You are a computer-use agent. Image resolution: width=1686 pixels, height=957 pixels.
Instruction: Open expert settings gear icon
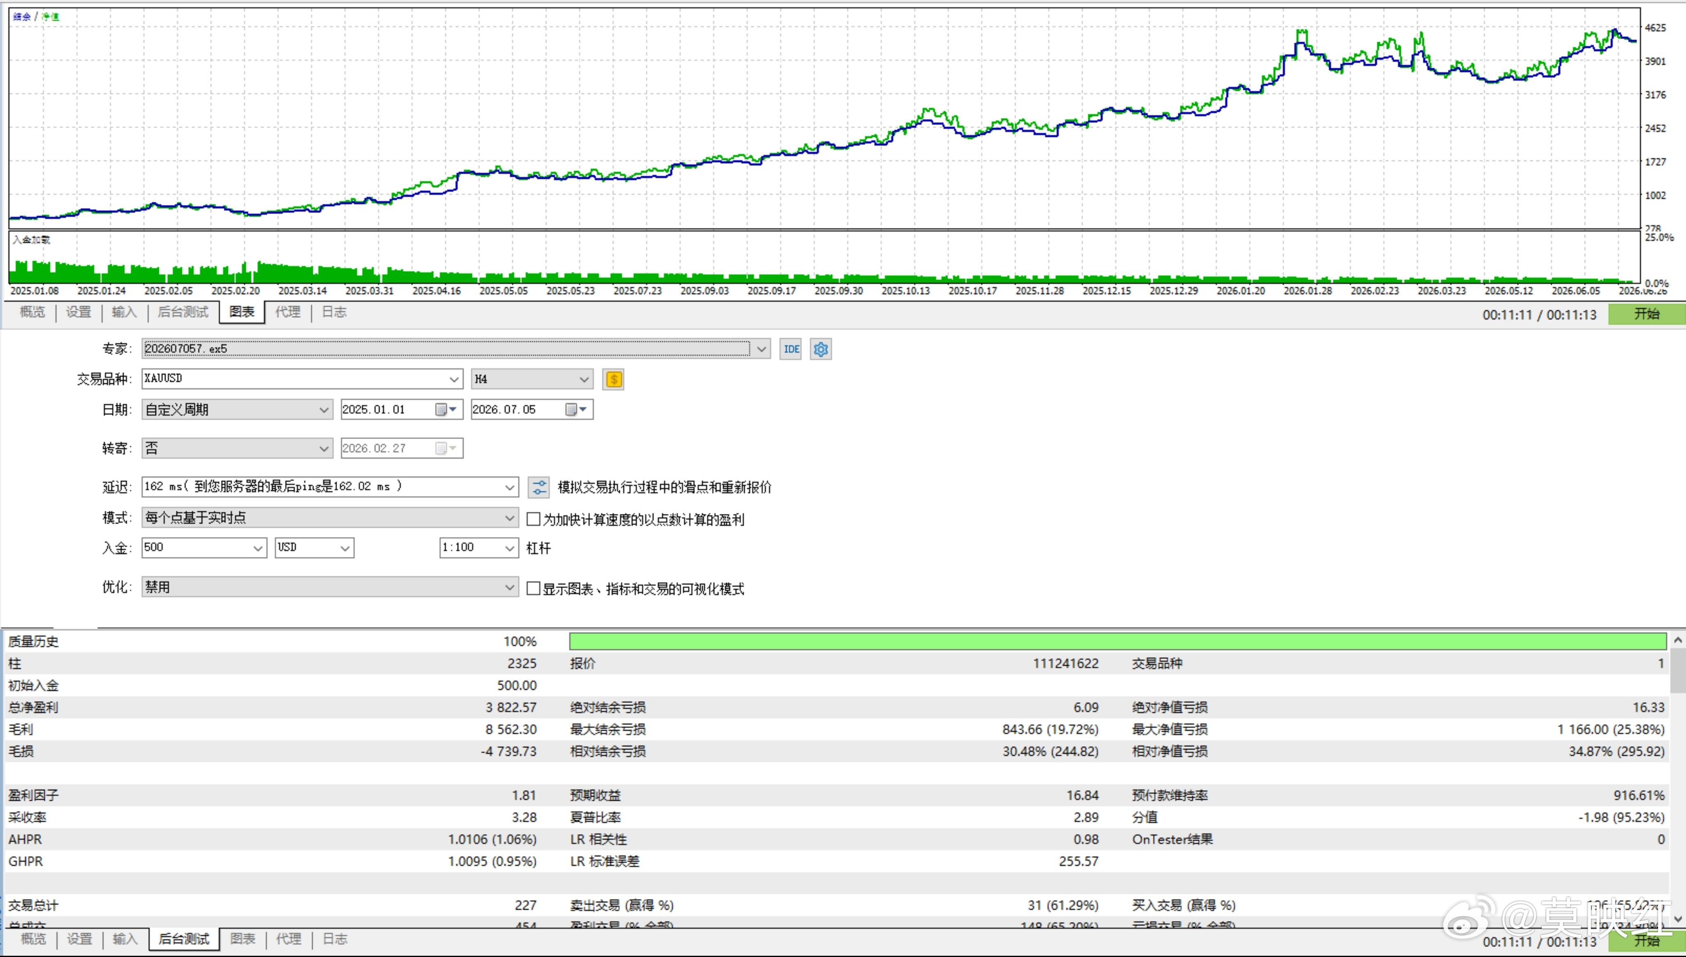pos(821,349)
